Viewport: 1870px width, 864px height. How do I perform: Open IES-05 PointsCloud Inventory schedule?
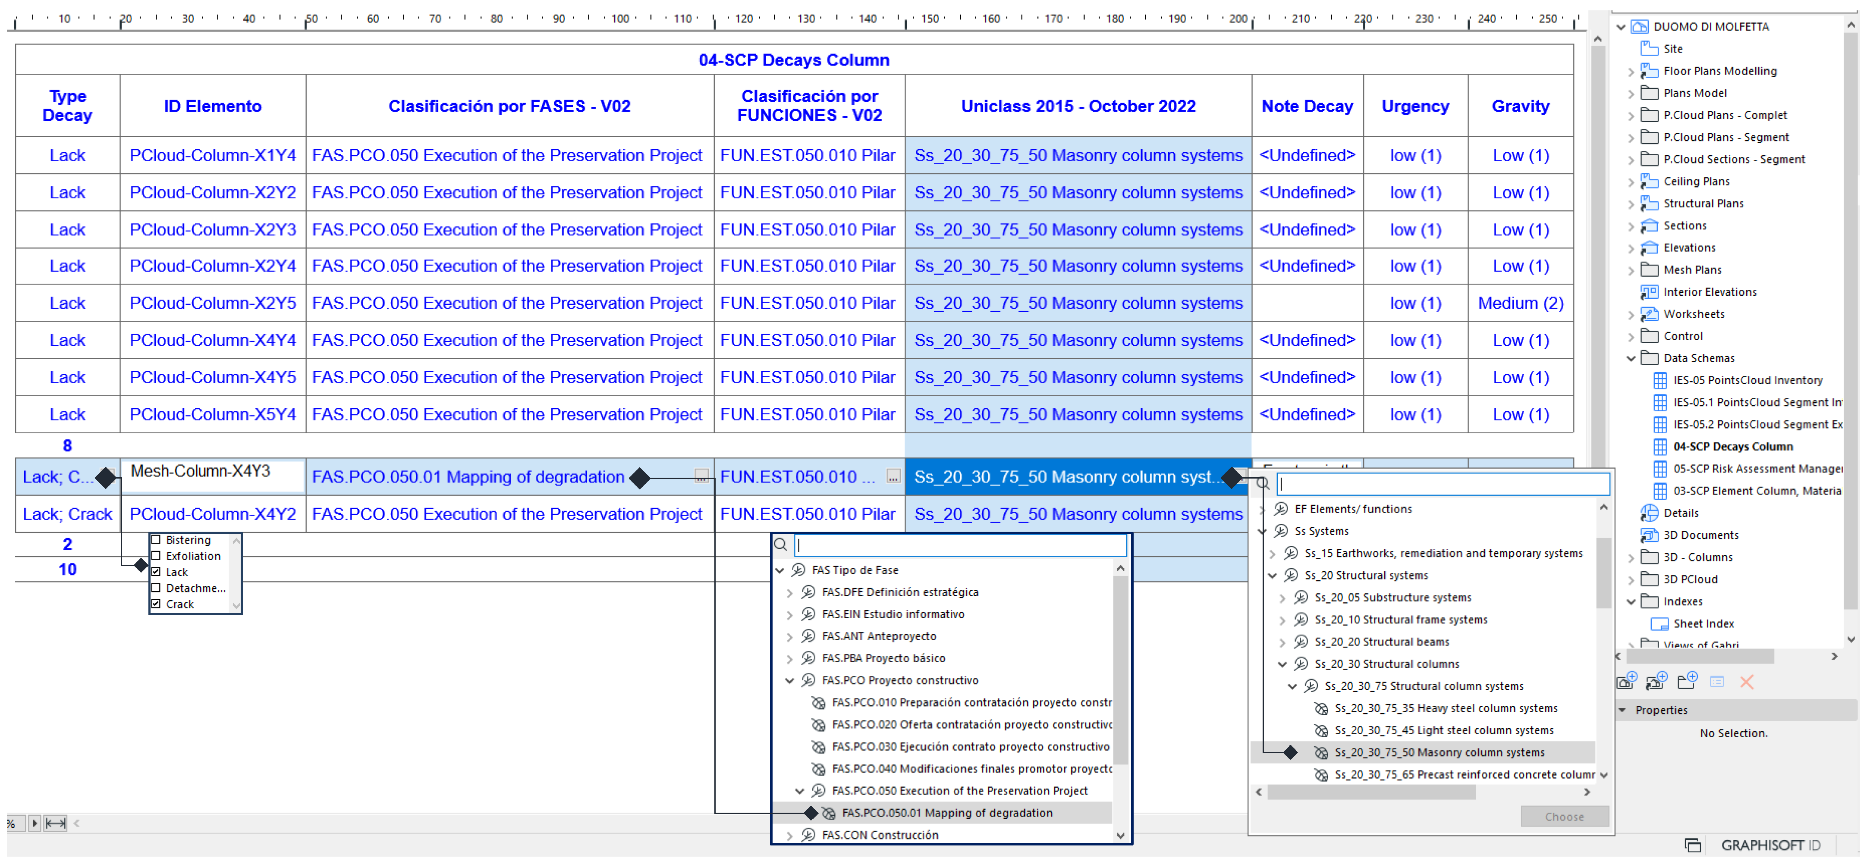coord(1747,380)
